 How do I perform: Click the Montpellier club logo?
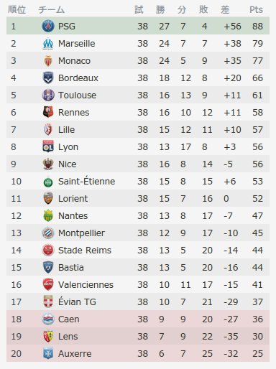[x=48, y=233]
